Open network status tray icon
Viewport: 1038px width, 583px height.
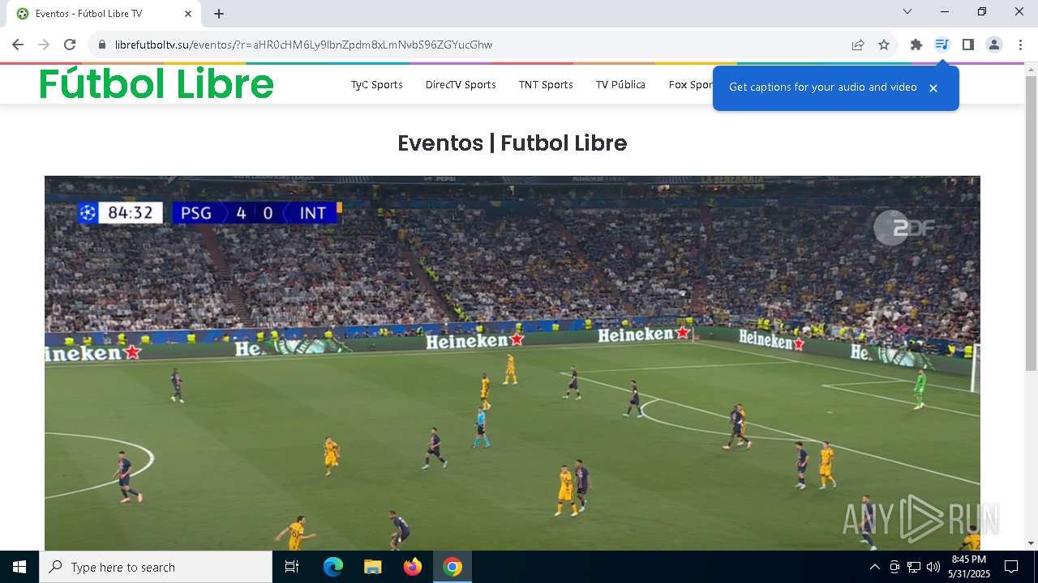click(x=914, y=567)
